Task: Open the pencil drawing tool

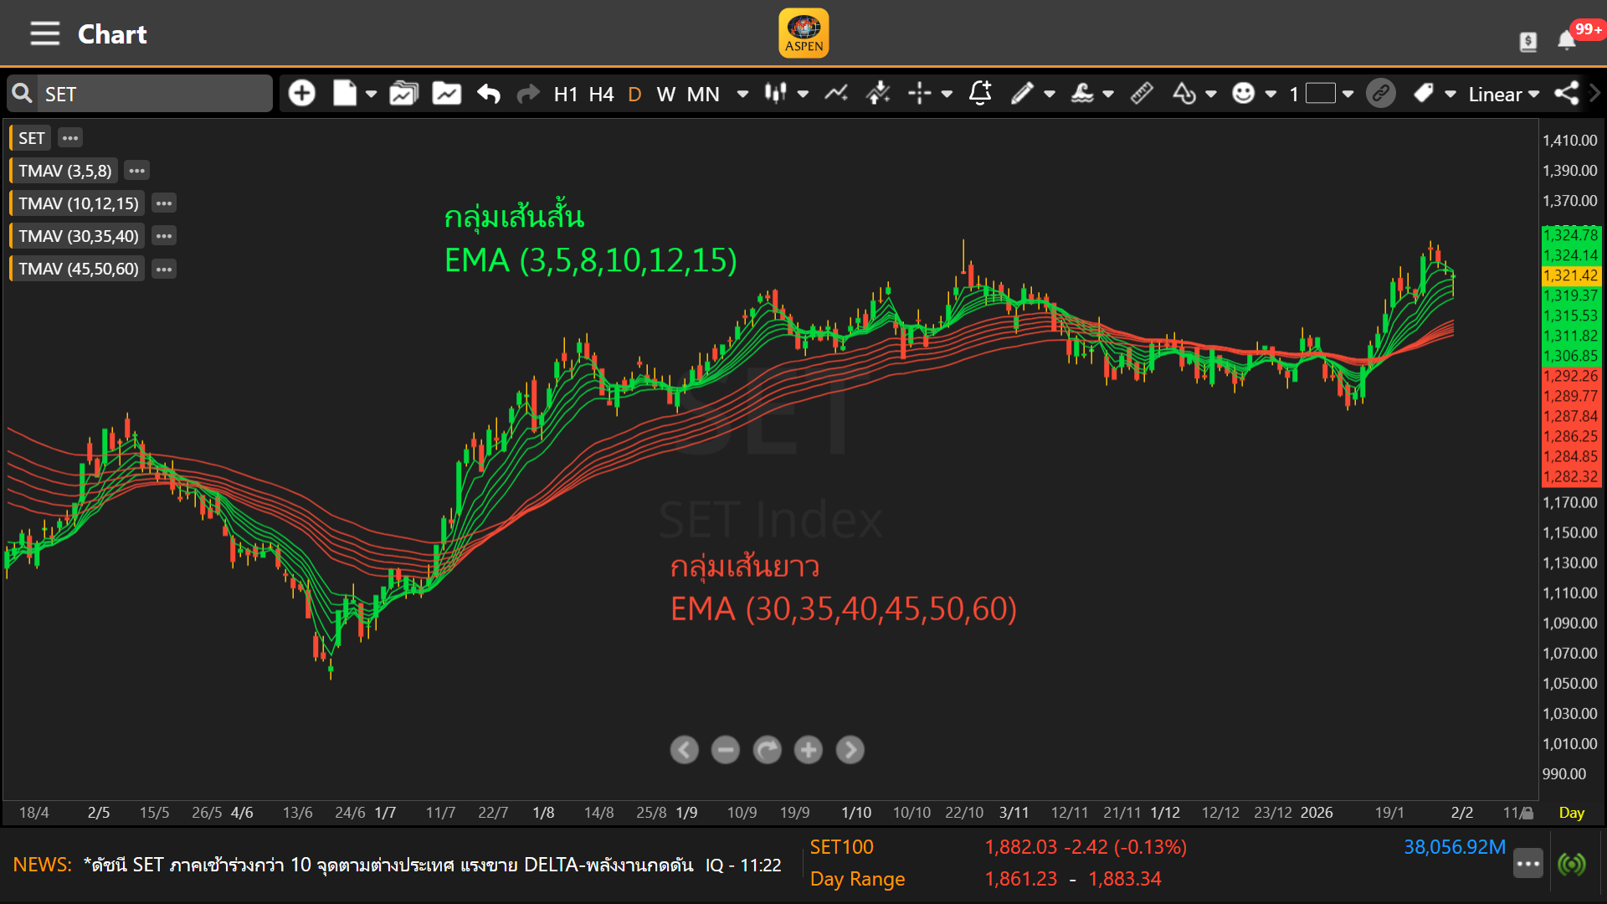Action: tap(1022, 94)
